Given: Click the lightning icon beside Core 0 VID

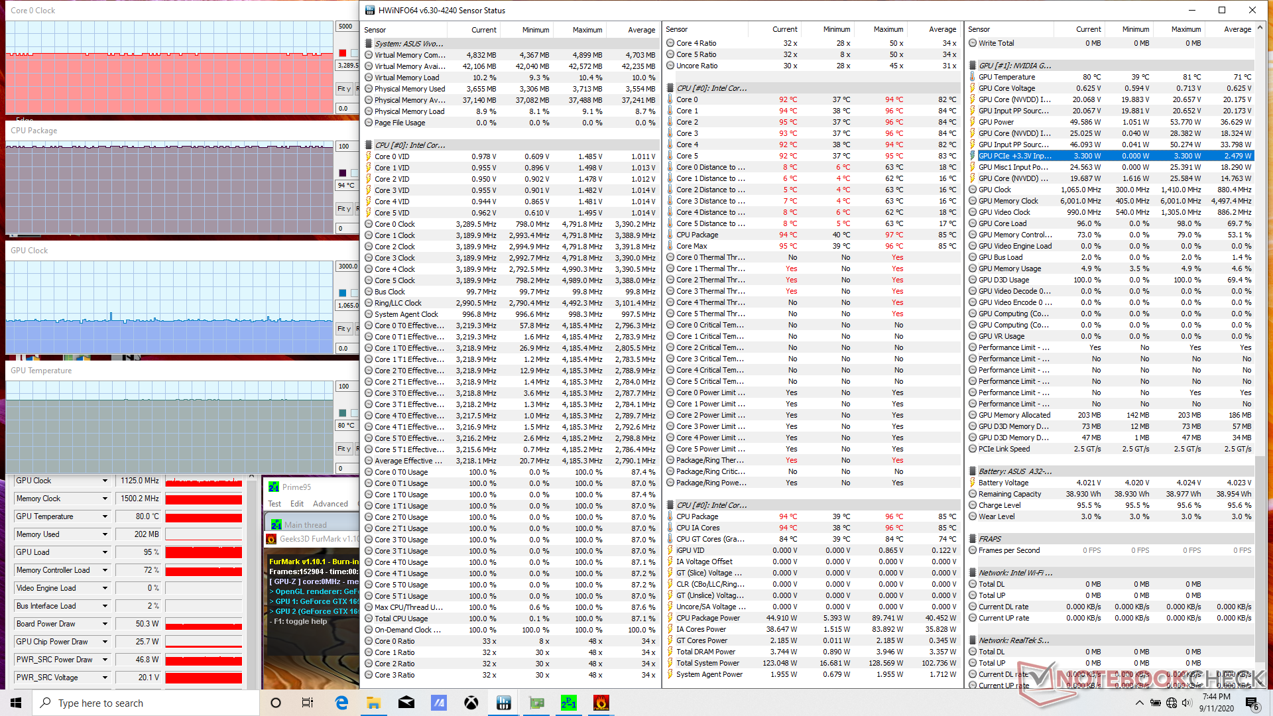Looking at the screenshot, I should [369, 156].
